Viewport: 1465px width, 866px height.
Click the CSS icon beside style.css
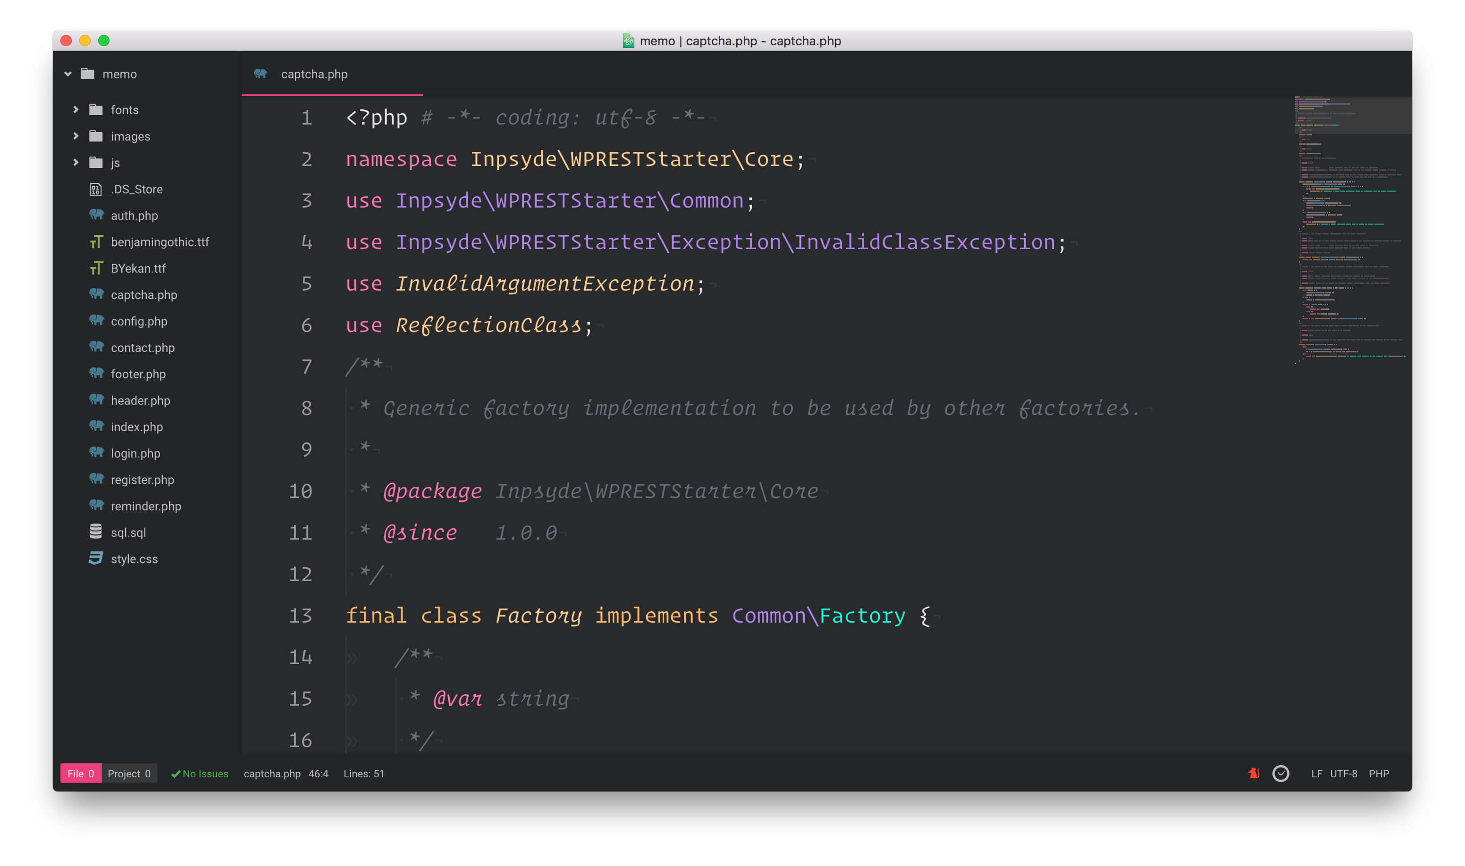[96, 558]
